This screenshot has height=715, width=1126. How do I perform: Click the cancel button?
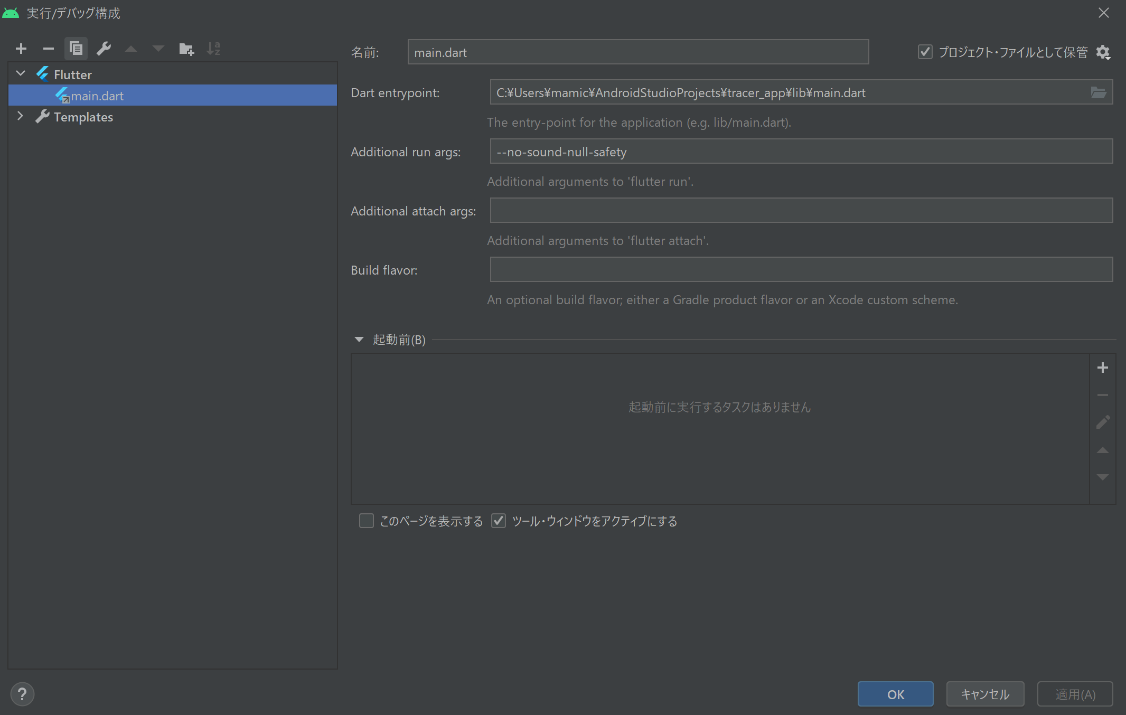point(985,694)
